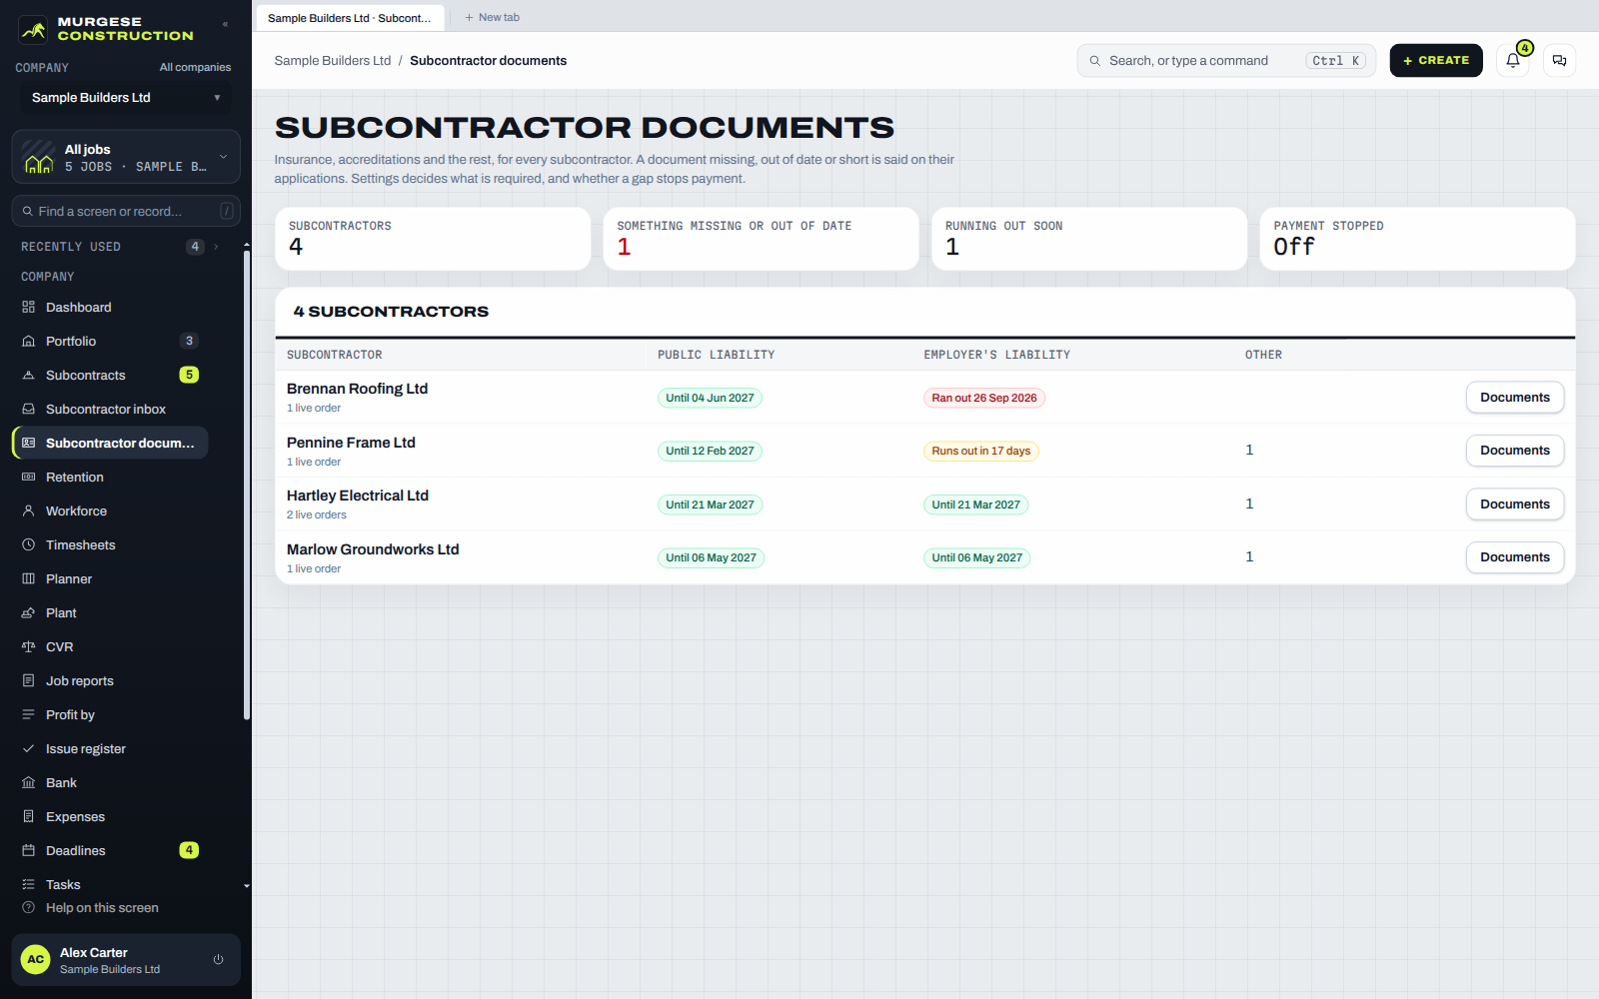Image resolution: width=1599 pixels, height=999 pixels.
Task: Open CVR screen
Action: click(110, 646)
